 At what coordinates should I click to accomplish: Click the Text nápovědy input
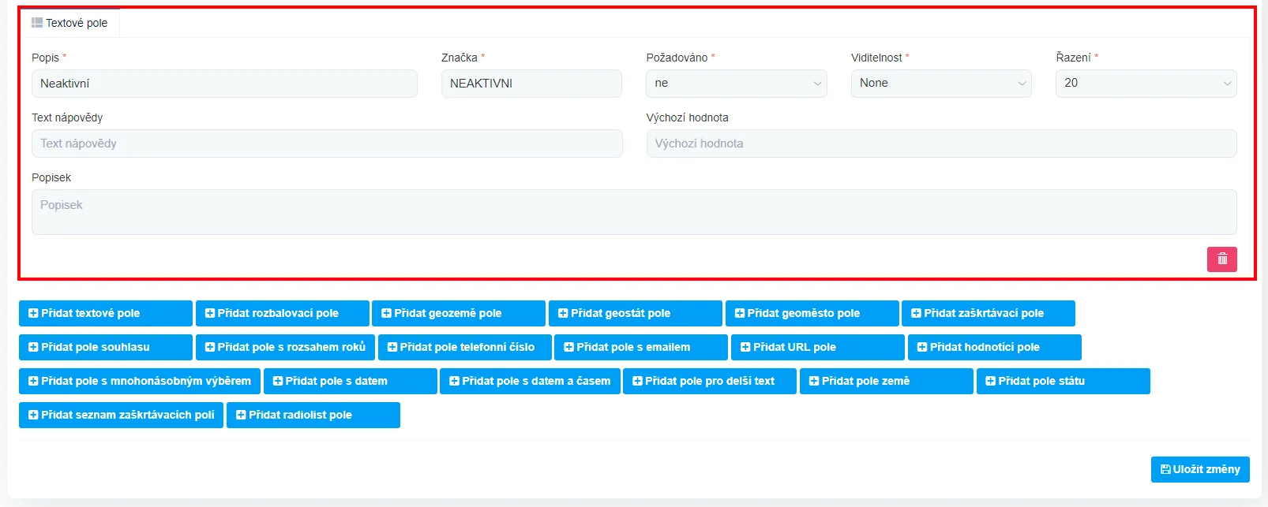point(327,144)
